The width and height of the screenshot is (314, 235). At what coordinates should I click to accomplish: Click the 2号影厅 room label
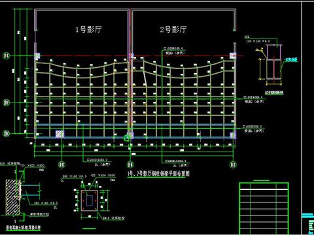tap(173, 29)
